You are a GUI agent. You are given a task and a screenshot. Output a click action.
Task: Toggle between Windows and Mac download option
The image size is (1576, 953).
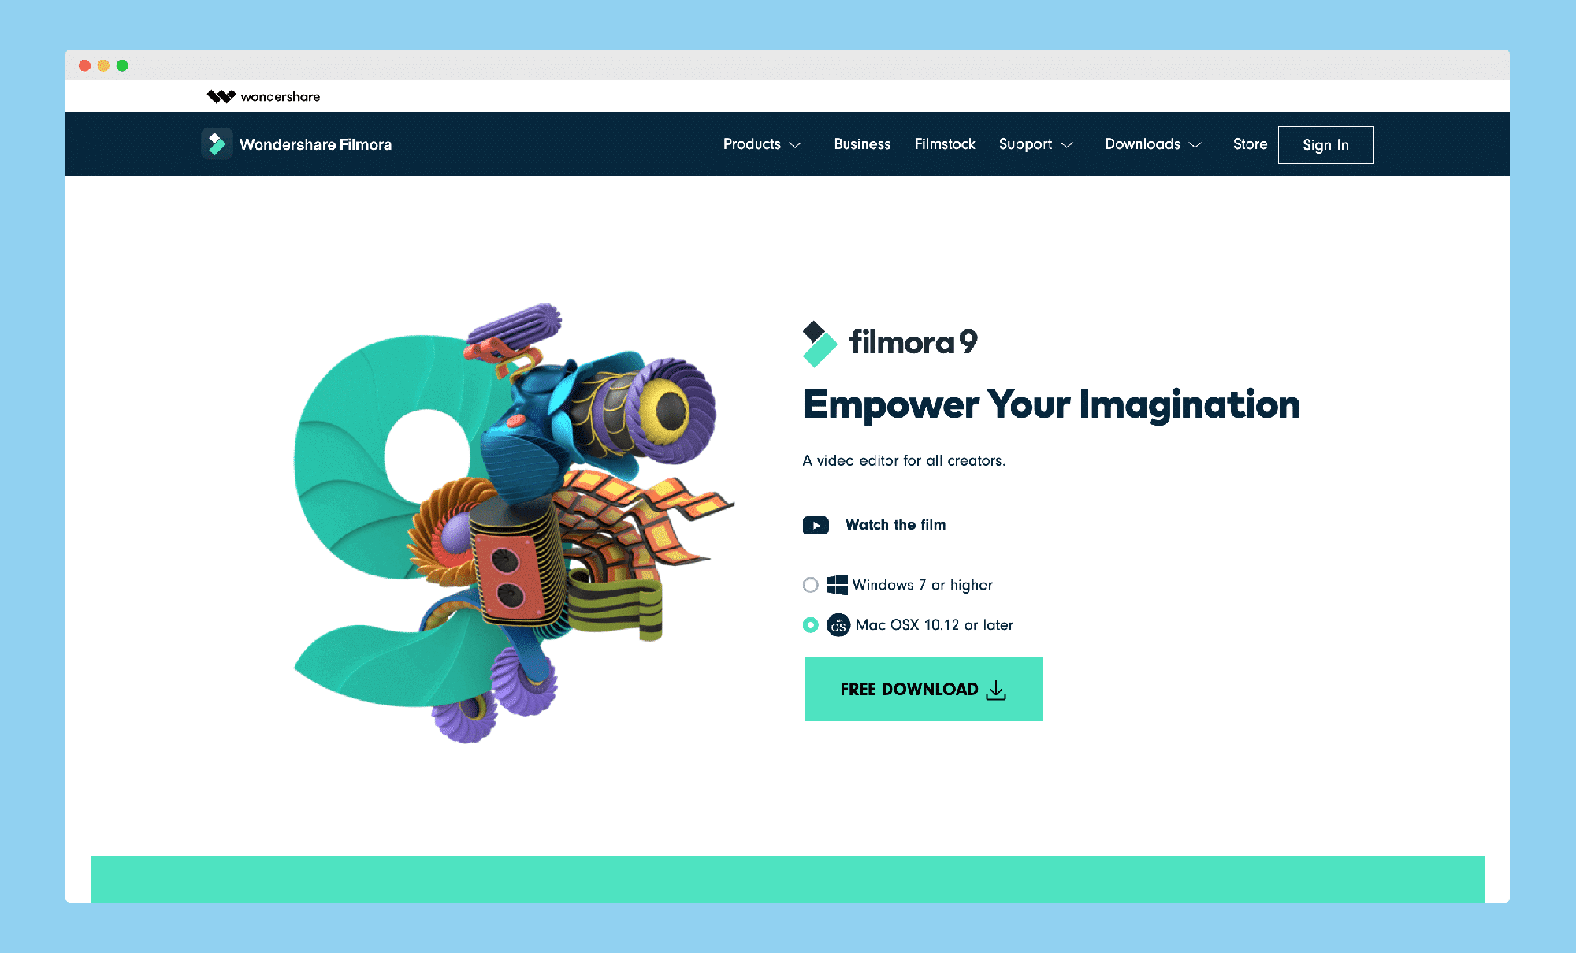(x=812, y=583)
